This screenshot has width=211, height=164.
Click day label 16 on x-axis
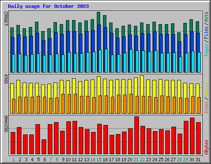coord(105,159)
